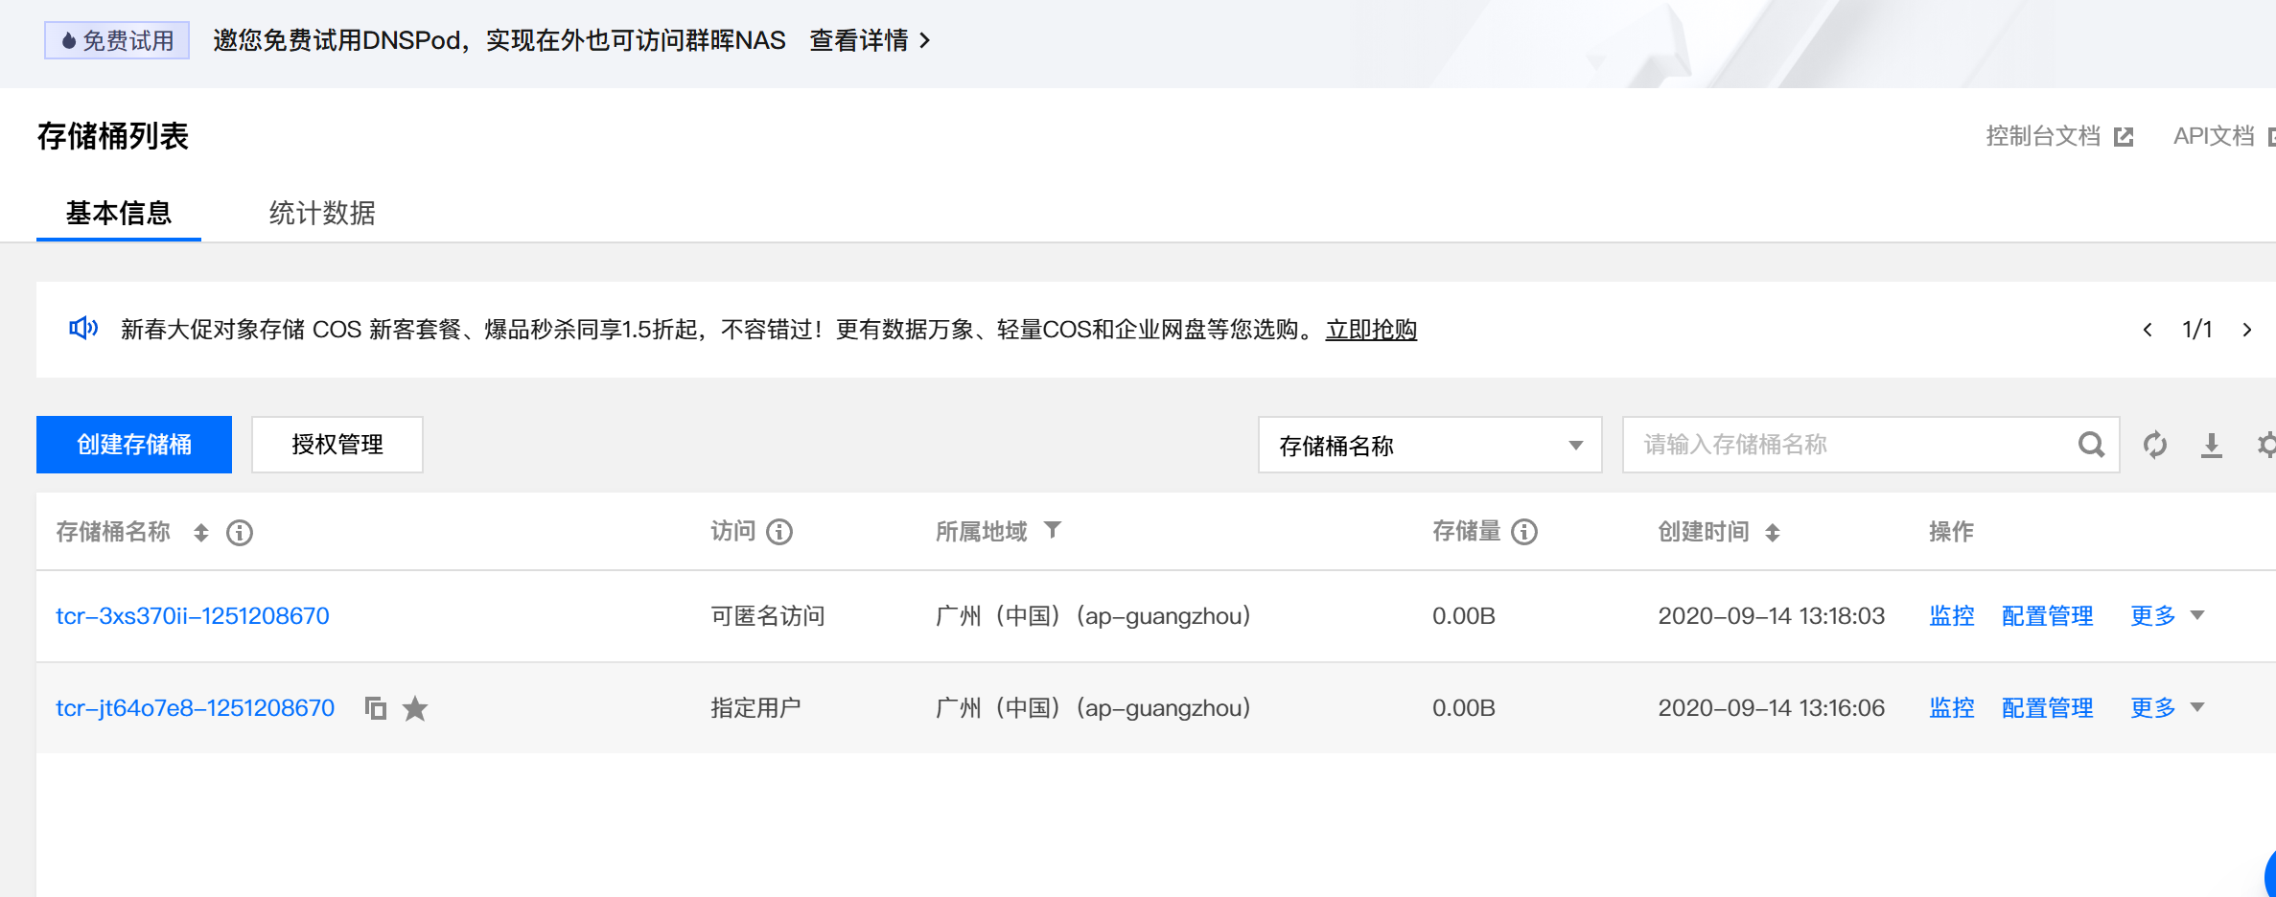
Task: Copy bucket name tcr-jt64o7e8-1251208670
Action: (x=375, y=708)
